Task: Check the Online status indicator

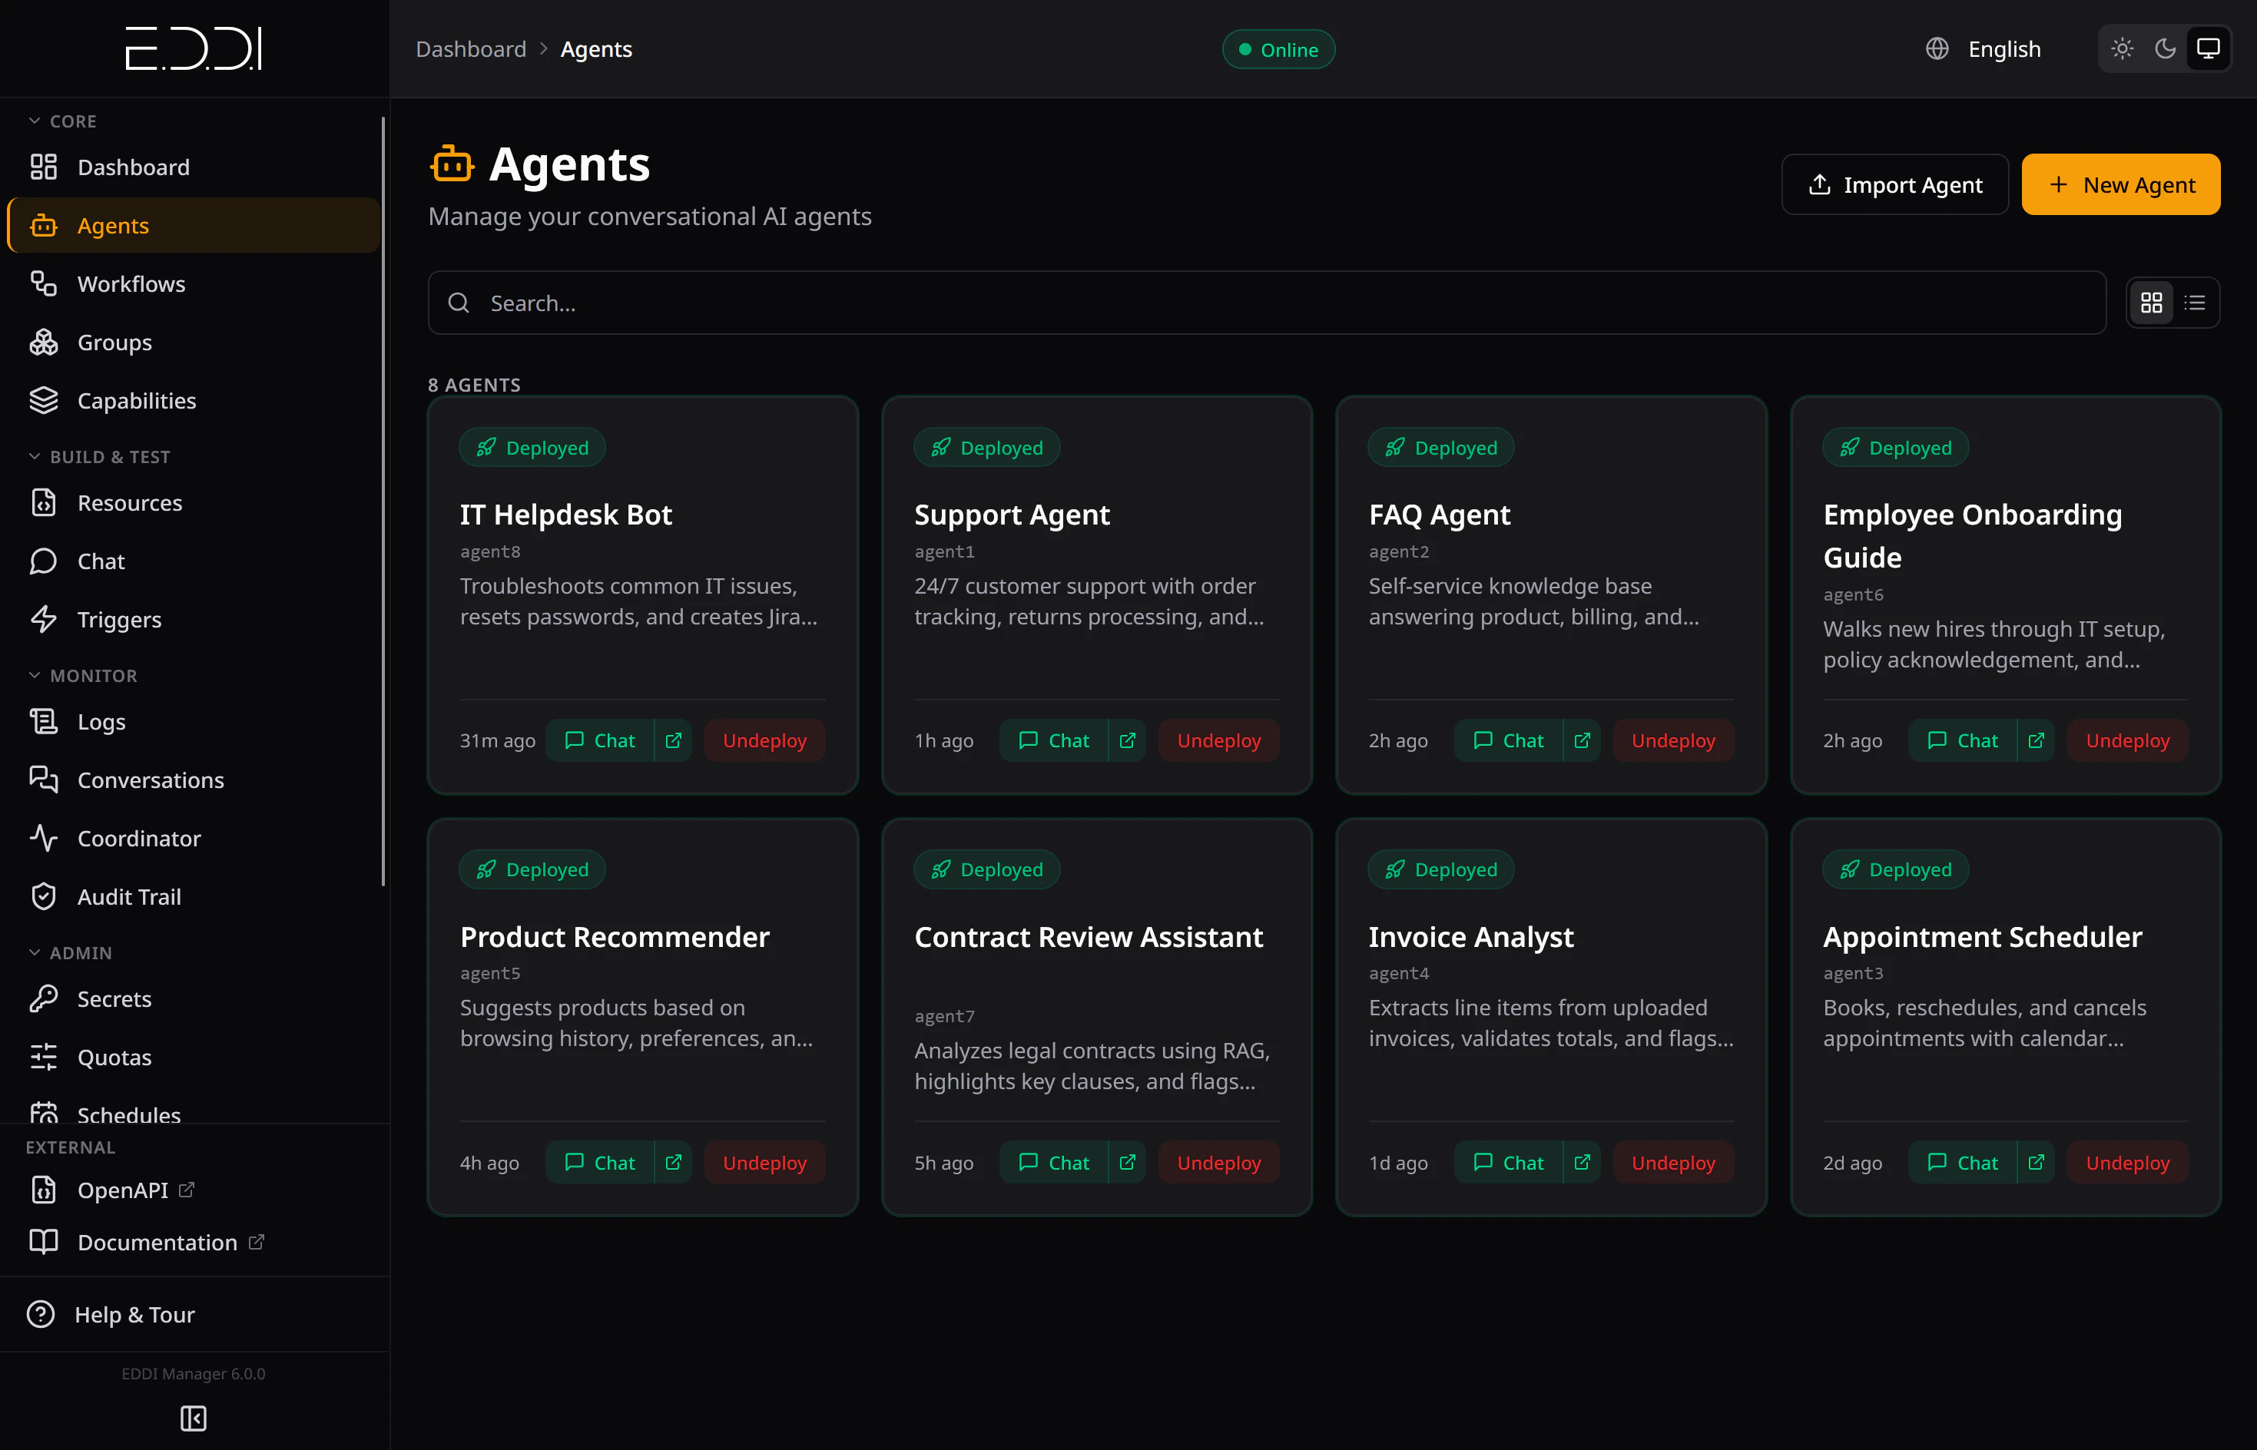Action: pyautogui.click(x=1278, y=49)
